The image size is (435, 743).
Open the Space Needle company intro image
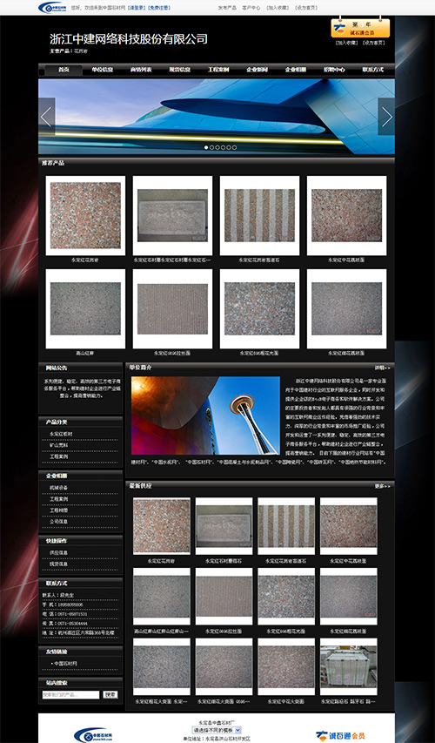pyautogui.click(x=205, y=415)
